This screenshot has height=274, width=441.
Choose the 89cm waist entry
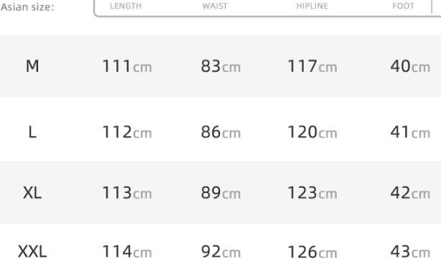(221, 193)
